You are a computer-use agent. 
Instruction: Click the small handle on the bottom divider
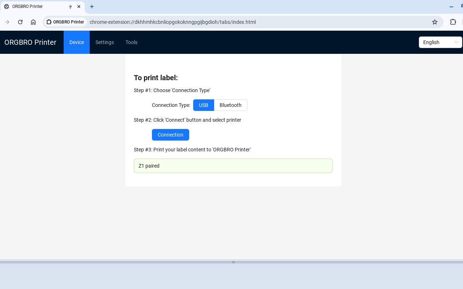click(233, 262)
